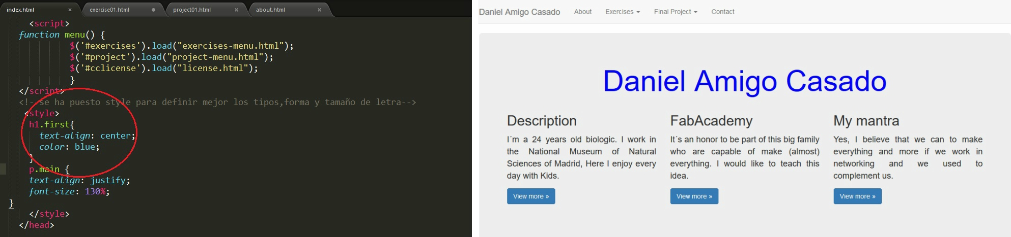
Task: Click the blue Daniel Amigo Casado heading
Action: 745,81
